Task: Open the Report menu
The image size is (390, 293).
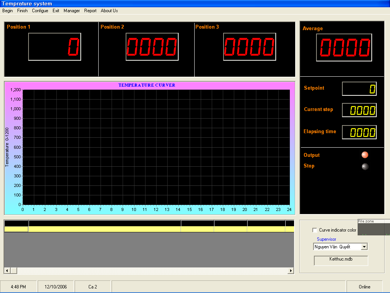Action: click(x=90, y=11)
